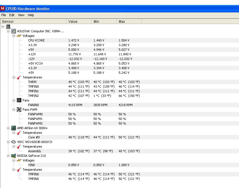Click the Max column header

click(129, 21)
